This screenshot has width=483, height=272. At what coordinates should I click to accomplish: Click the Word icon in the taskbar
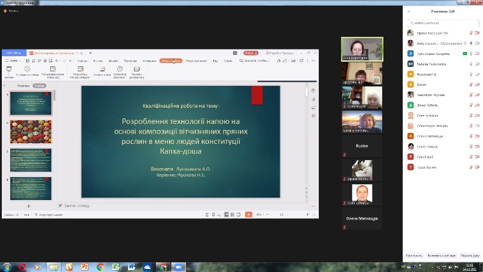click(132, 267)
